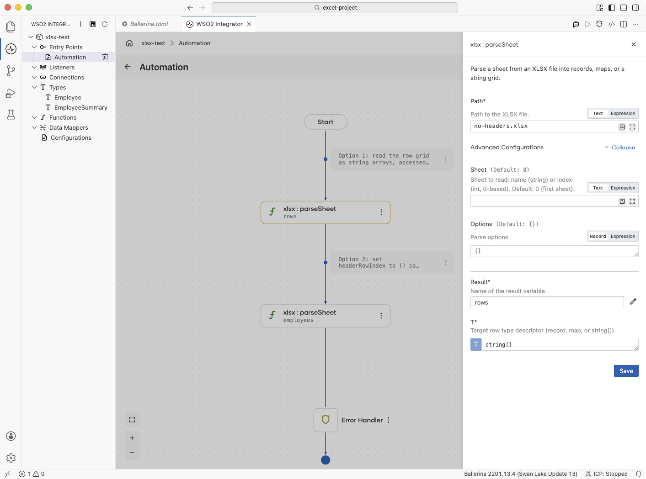Expand the Functions tree node

34,117
